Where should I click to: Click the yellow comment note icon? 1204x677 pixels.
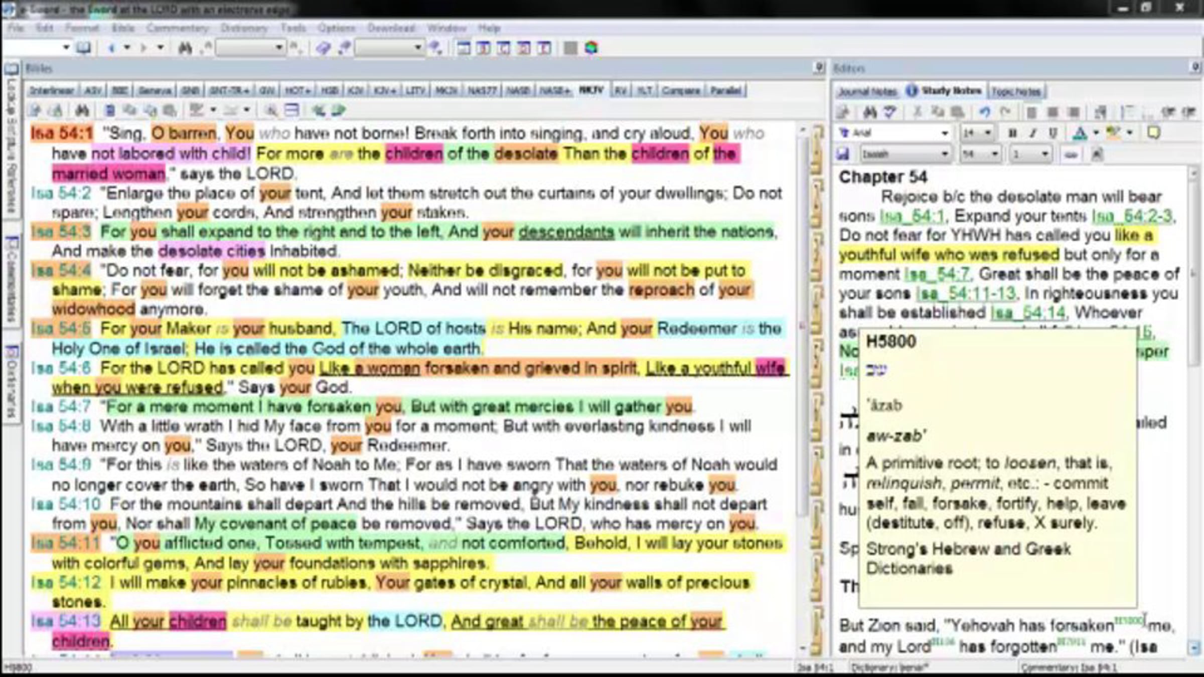click(x=1154, y=133)
